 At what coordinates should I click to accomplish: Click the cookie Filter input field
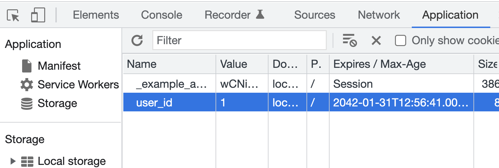click(x=239, y=40)
